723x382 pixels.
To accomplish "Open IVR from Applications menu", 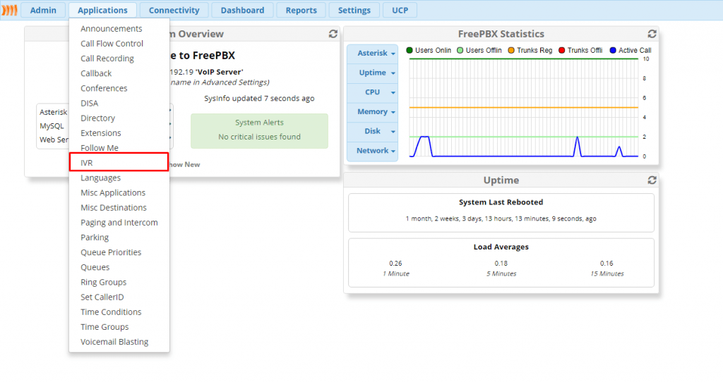I will point(119,163).
